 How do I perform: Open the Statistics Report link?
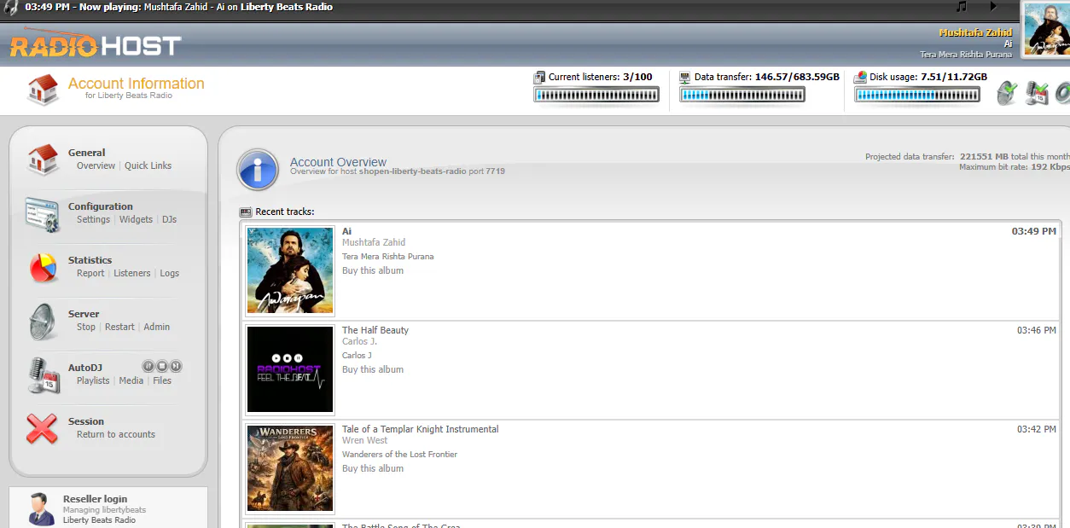(x=90, y=273)
